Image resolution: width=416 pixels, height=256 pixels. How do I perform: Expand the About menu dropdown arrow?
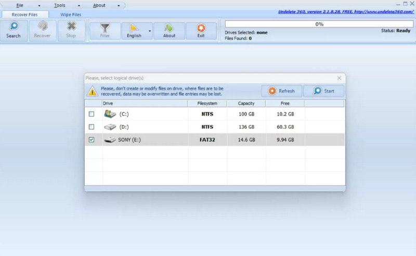(119, 6)
